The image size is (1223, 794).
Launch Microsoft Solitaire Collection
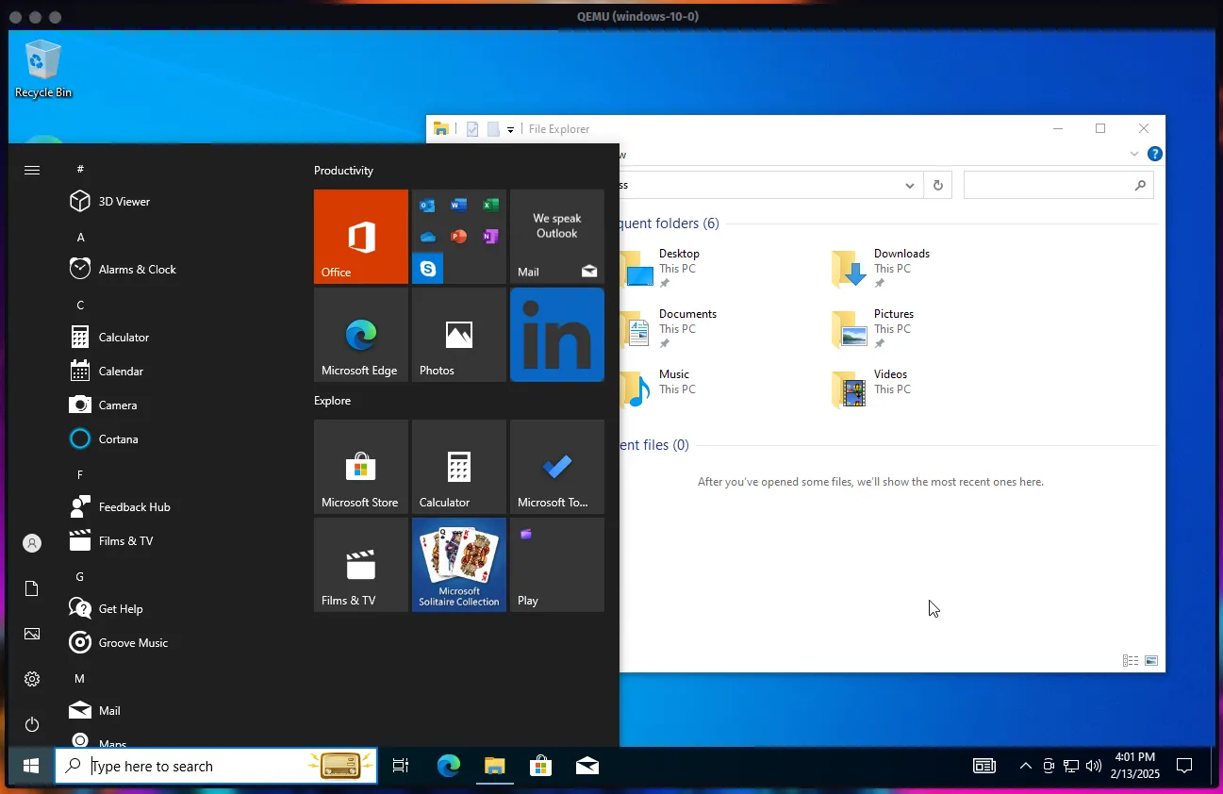(x=458, y=564)
